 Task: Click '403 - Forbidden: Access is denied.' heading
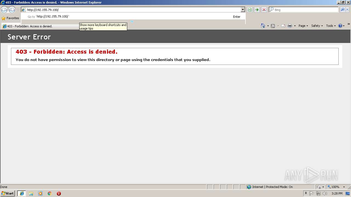[x=66, y=52]
